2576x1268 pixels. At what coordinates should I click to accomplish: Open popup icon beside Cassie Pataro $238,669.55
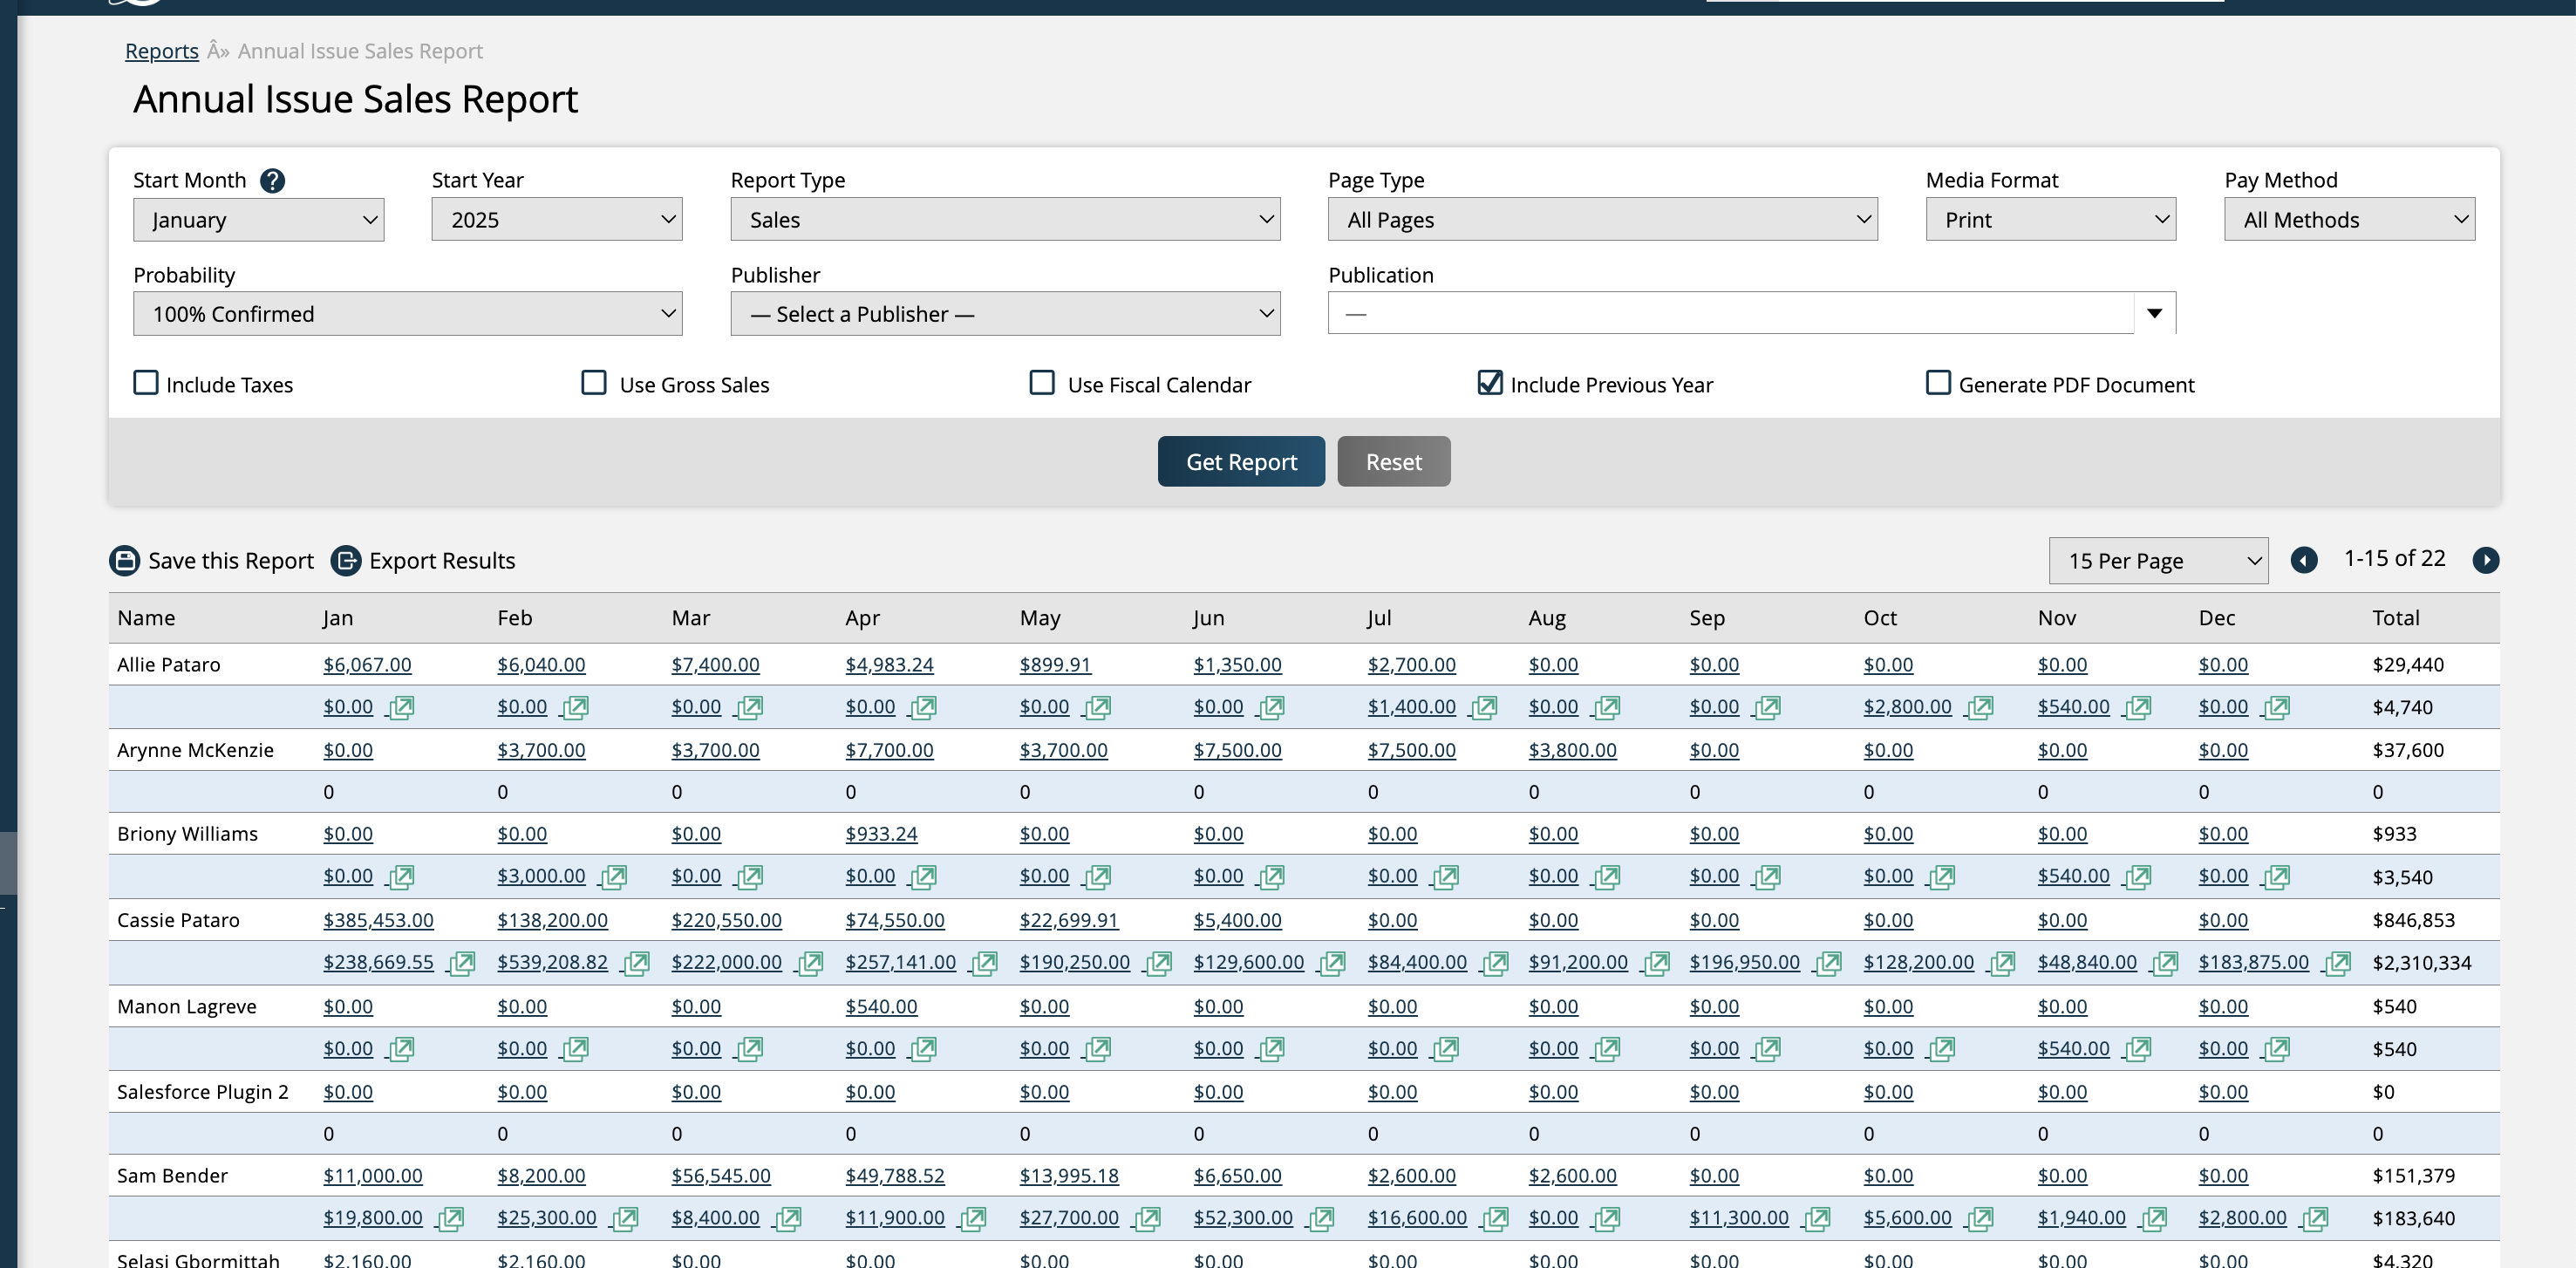tap(461, 963)
